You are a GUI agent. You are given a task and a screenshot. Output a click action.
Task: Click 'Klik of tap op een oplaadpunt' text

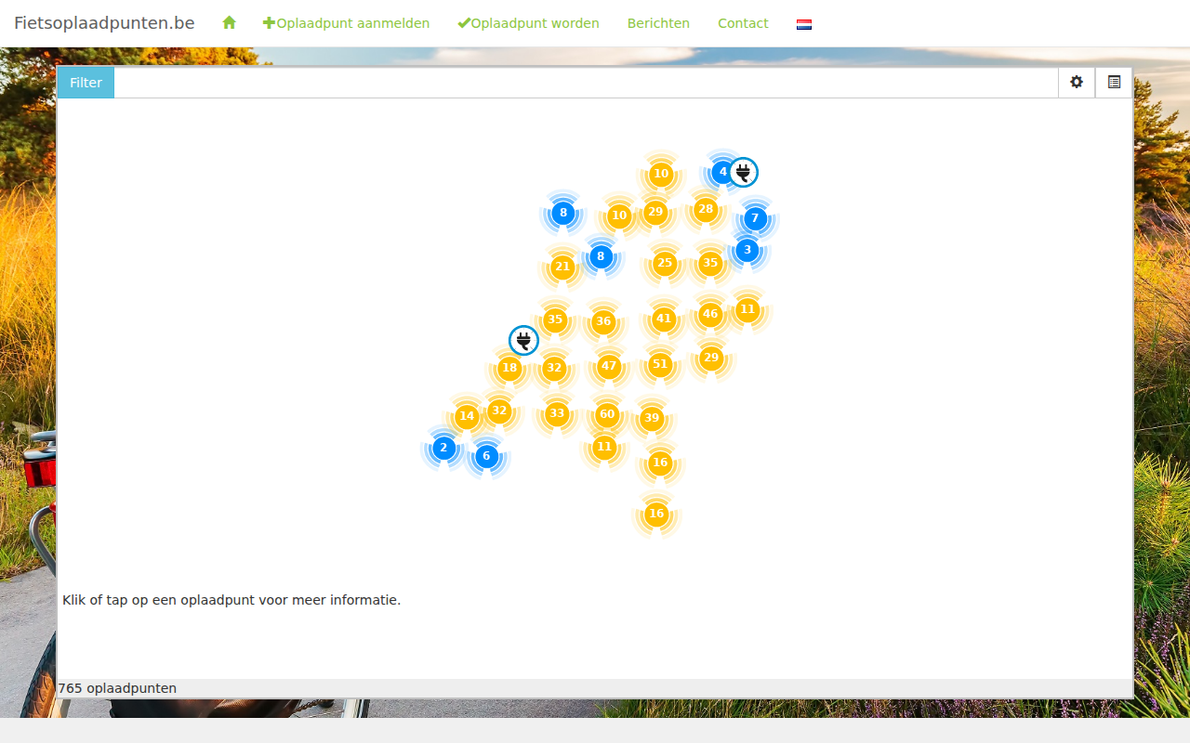(x=231, y=600)
